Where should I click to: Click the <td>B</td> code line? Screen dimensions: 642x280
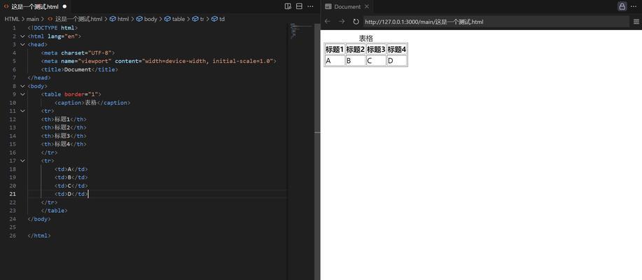pyautogui.click(x=71, y=177)
